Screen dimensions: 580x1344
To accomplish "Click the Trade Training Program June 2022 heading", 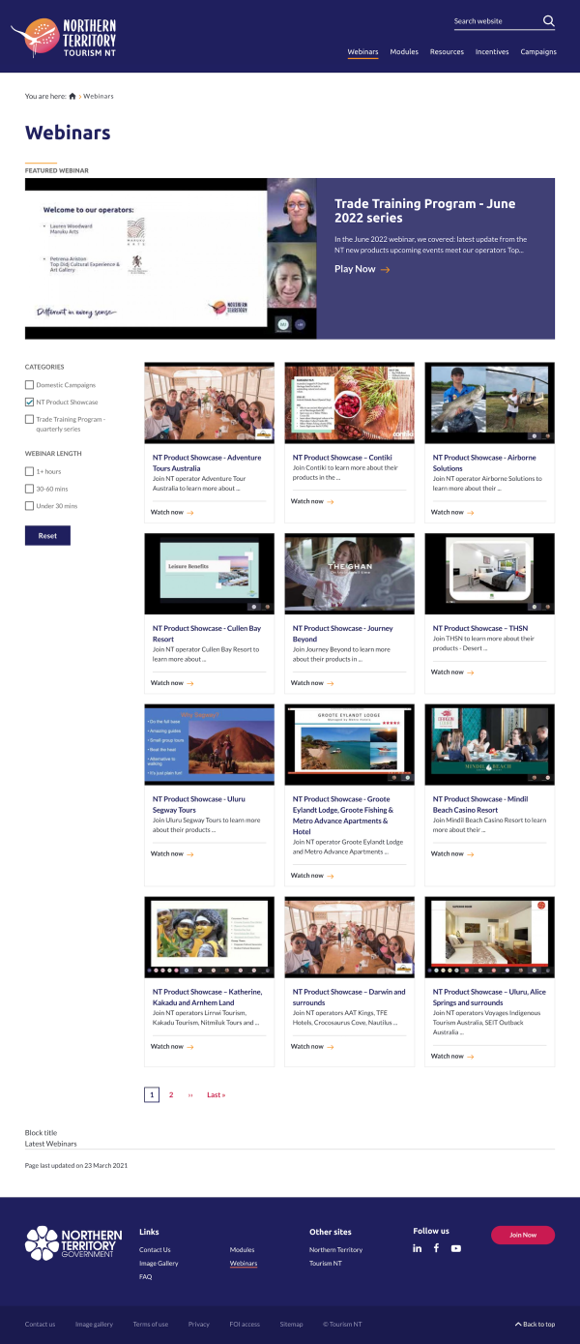I will click(425, 210).
